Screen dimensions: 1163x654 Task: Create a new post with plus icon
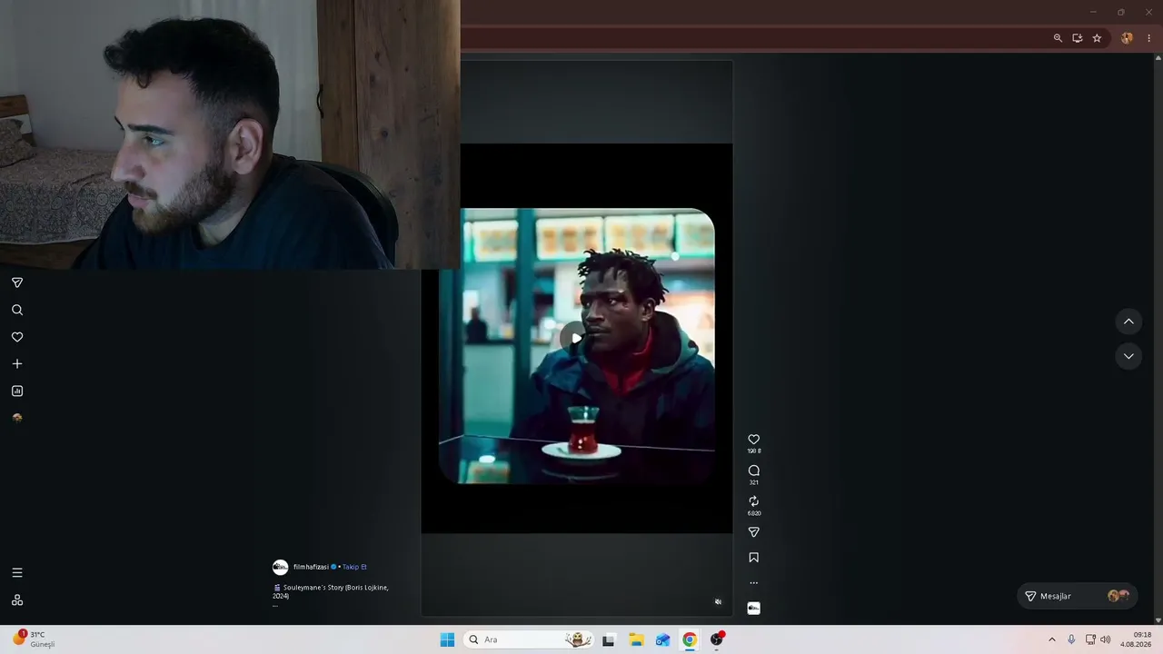point(17,363)
